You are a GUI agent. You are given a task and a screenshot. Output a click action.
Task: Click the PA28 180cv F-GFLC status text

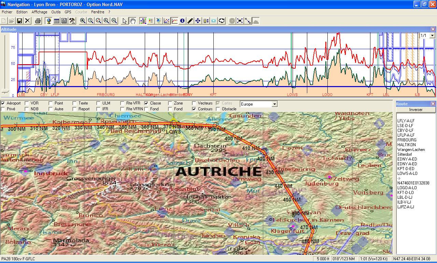click(x=18, y=259)
